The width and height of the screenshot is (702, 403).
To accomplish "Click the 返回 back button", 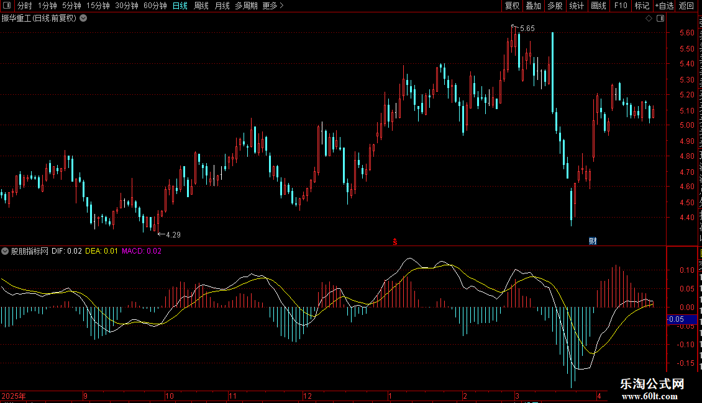I will tap(686, 6).
